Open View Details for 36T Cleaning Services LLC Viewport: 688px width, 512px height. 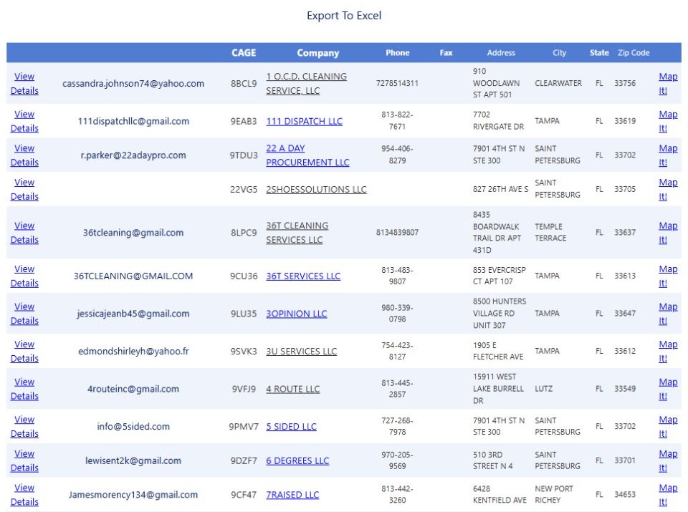24,232
